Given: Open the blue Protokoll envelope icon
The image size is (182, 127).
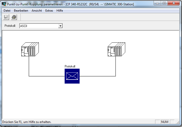Looking at the screenshot, I should point(72,76).
